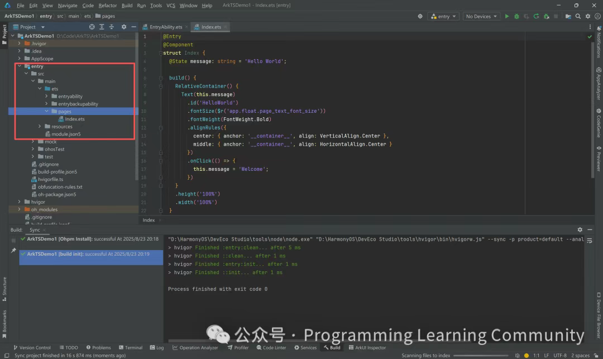Click the grey stop square icon

556,16
